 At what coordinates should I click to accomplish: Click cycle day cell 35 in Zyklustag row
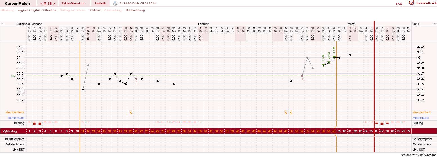coord(211,131)
